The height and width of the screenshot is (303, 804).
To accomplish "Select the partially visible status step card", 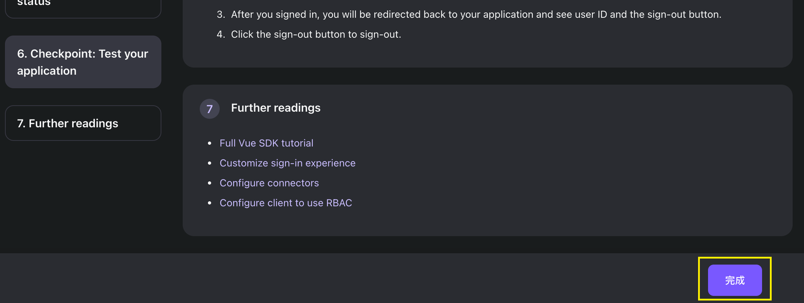I will [x=83, y=7].
